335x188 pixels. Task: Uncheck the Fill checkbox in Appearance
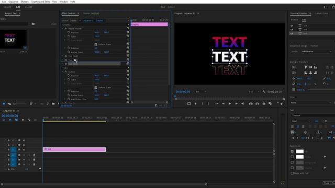point(292,151)
